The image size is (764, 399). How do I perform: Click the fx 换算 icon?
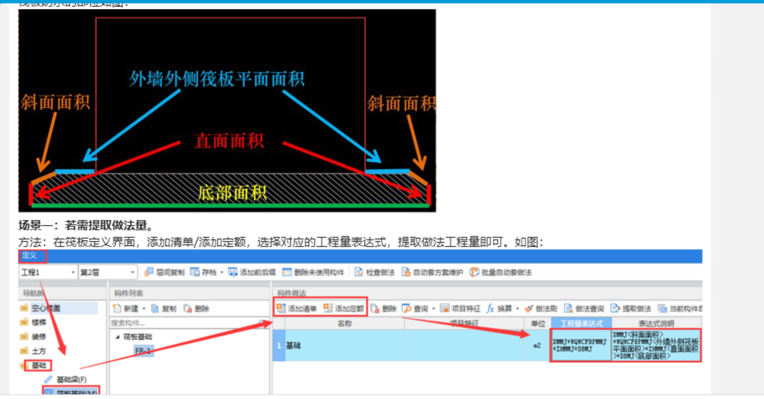pyautogui.click(x=491, y=308)
